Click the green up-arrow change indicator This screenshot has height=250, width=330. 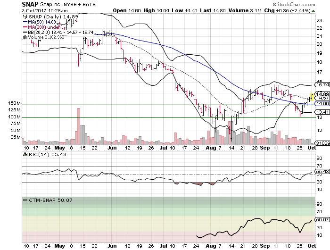point(313,11)
